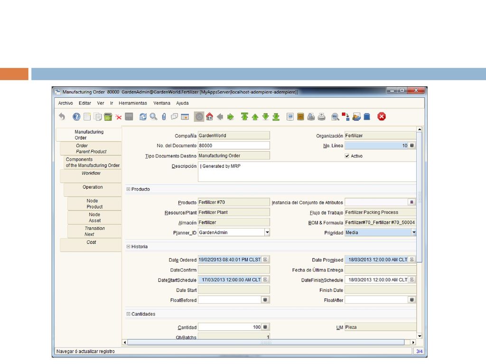The height and width of the screenshot is (364, 486).
Task: Refresh data with the blue arrows icon
Action: [143, 117]
